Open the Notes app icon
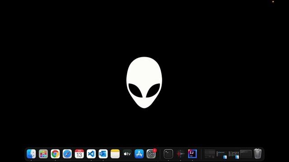Viewport: 289px width, 162px height. (x=115, y=154)
